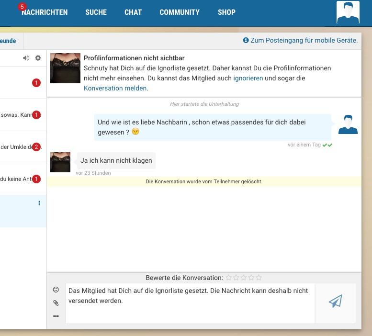This screenshot has height=336, width=372.
Task: Open the three-dot menu of selected conversation
Action: [39, 203]
